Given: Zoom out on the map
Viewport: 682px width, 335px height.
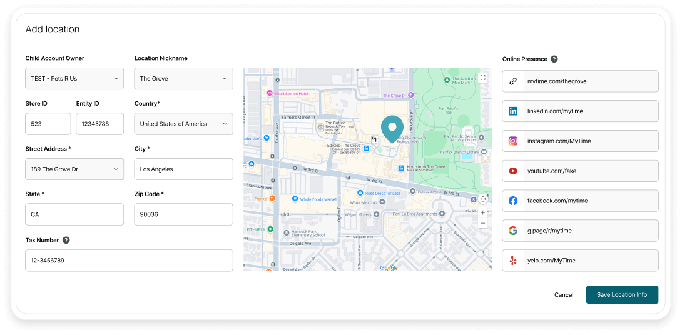Looking at the screenshot, I should [x=482, y=224].
